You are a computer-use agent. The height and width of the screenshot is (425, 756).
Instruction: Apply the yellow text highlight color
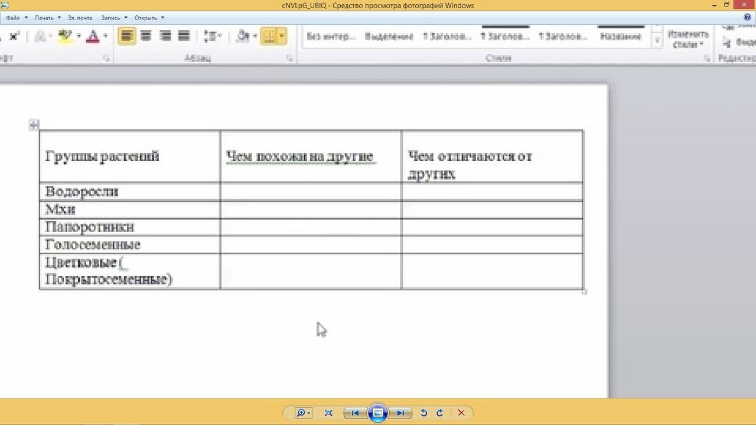click(65, 36)
